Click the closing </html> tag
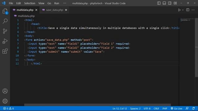This screenshot has height=111, width=198. [x=36, y=64]
